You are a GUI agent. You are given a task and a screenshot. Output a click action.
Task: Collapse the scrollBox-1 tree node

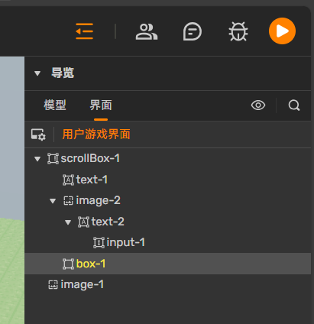(x=37, y=159)
